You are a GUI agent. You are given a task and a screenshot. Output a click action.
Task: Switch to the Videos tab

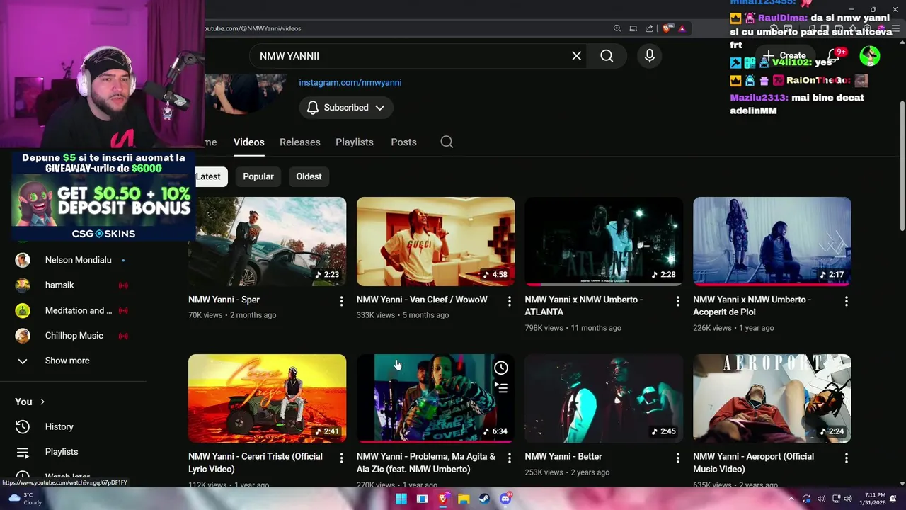(x=249, y=142)
